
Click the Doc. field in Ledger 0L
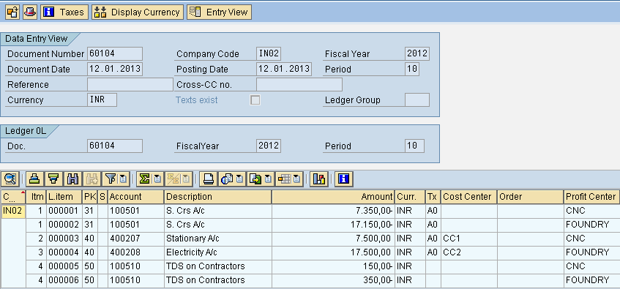(115, 146)
